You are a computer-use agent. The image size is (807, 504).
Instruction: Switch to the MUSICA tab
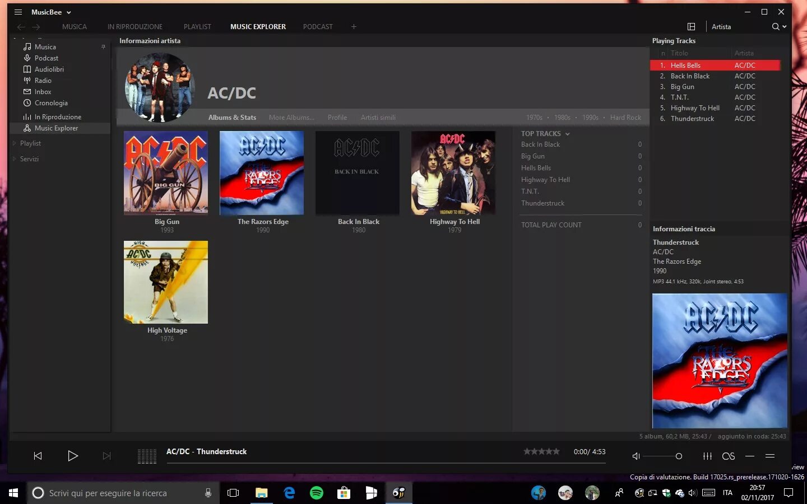[75, 27]
